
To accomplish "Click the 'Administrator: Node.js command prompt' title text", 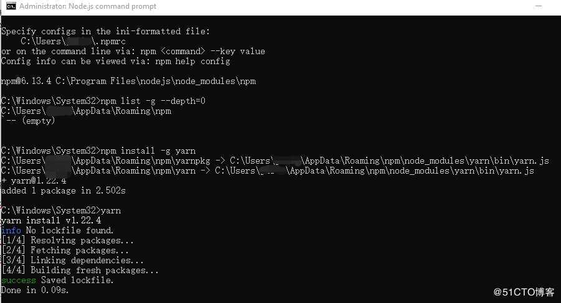I will coord(88,6).
